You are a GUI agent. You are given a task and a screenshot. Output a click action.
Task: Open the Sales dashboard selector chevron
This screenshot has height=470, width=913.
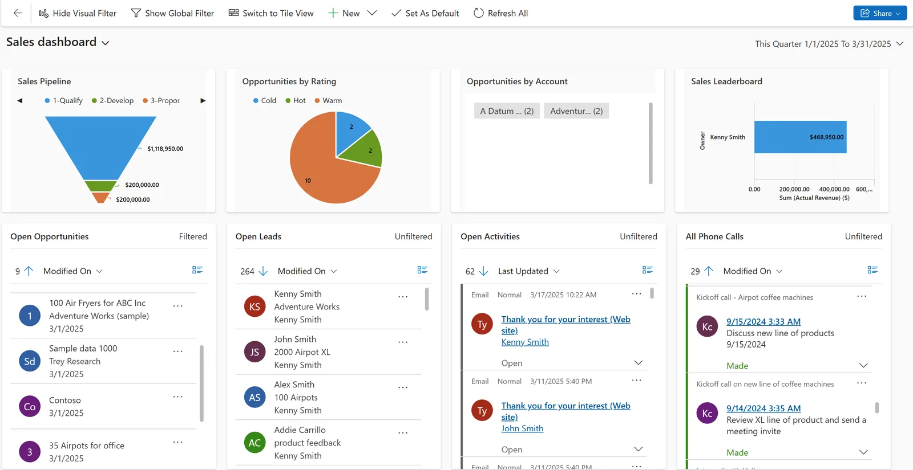[106, 43]
